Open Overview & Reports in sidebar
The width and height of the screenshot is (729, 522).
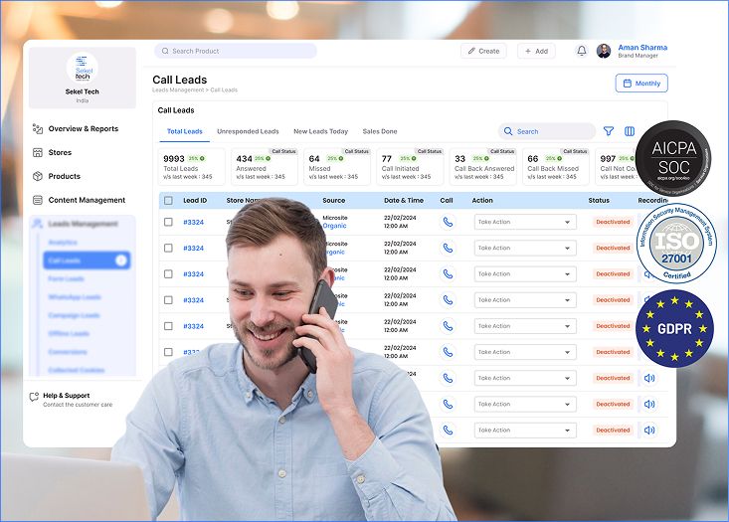[84, 128]
